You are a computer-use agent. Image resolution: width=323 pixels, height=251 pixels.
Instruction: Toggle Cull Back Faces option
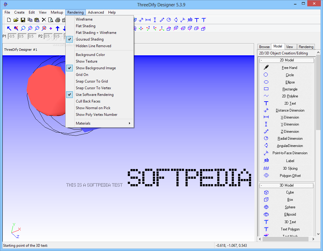click(100, 101)
